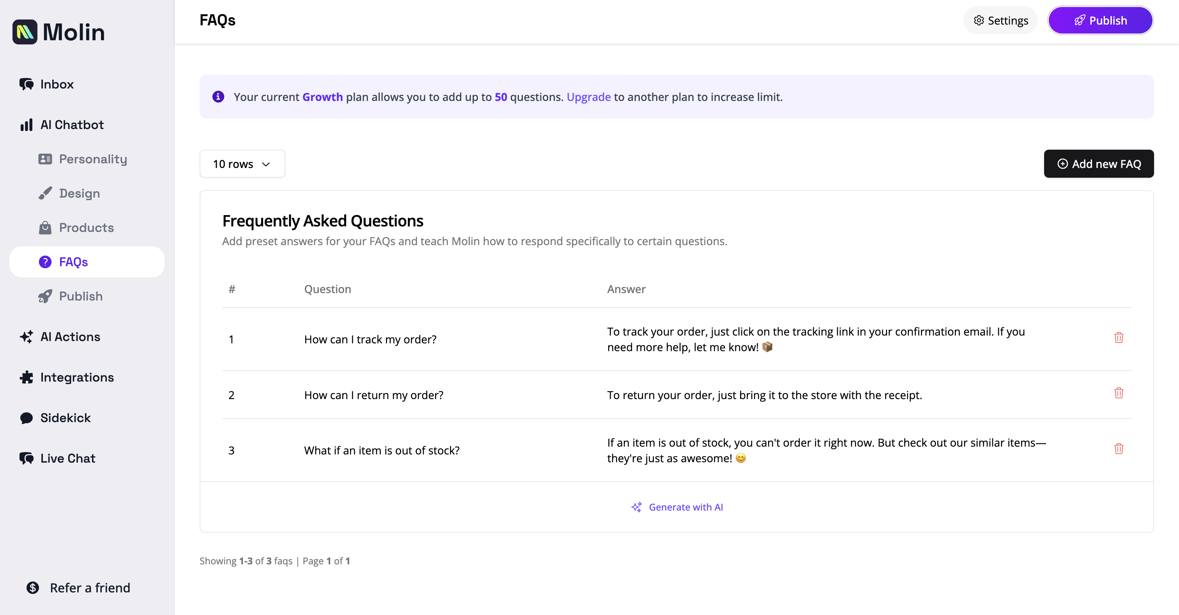Select the Design brush icon
1179x615 pixels.
[x=46, y=193]
